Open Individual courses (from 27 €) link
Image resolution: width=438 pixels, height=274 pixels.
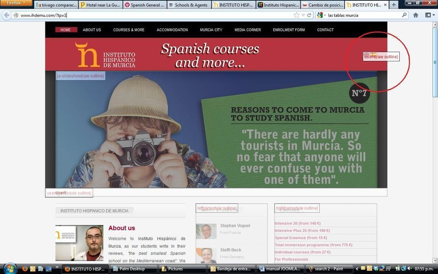(303, 252)
